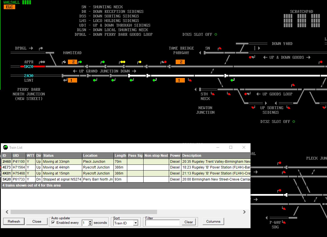Clear the filter with the Clear button
The width and height of the screenshot is (327, 237).
(189, 222)
